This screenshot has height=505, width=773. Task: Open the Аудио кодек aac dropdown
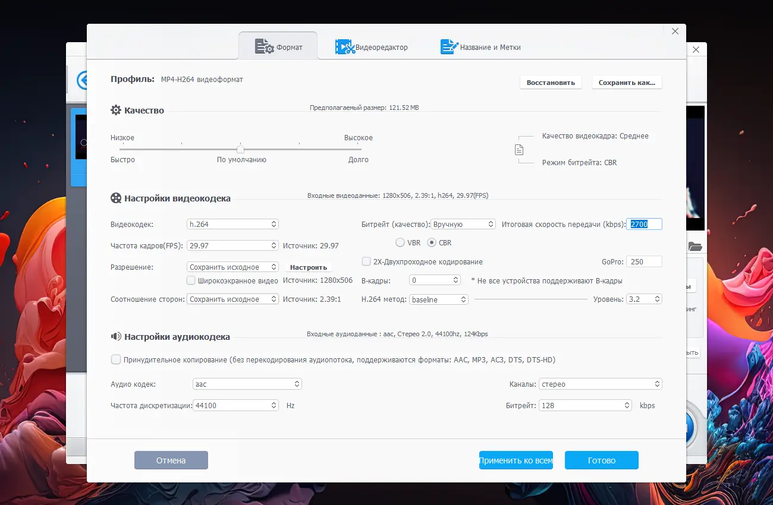pyautogui.click(x=247, y=384)
